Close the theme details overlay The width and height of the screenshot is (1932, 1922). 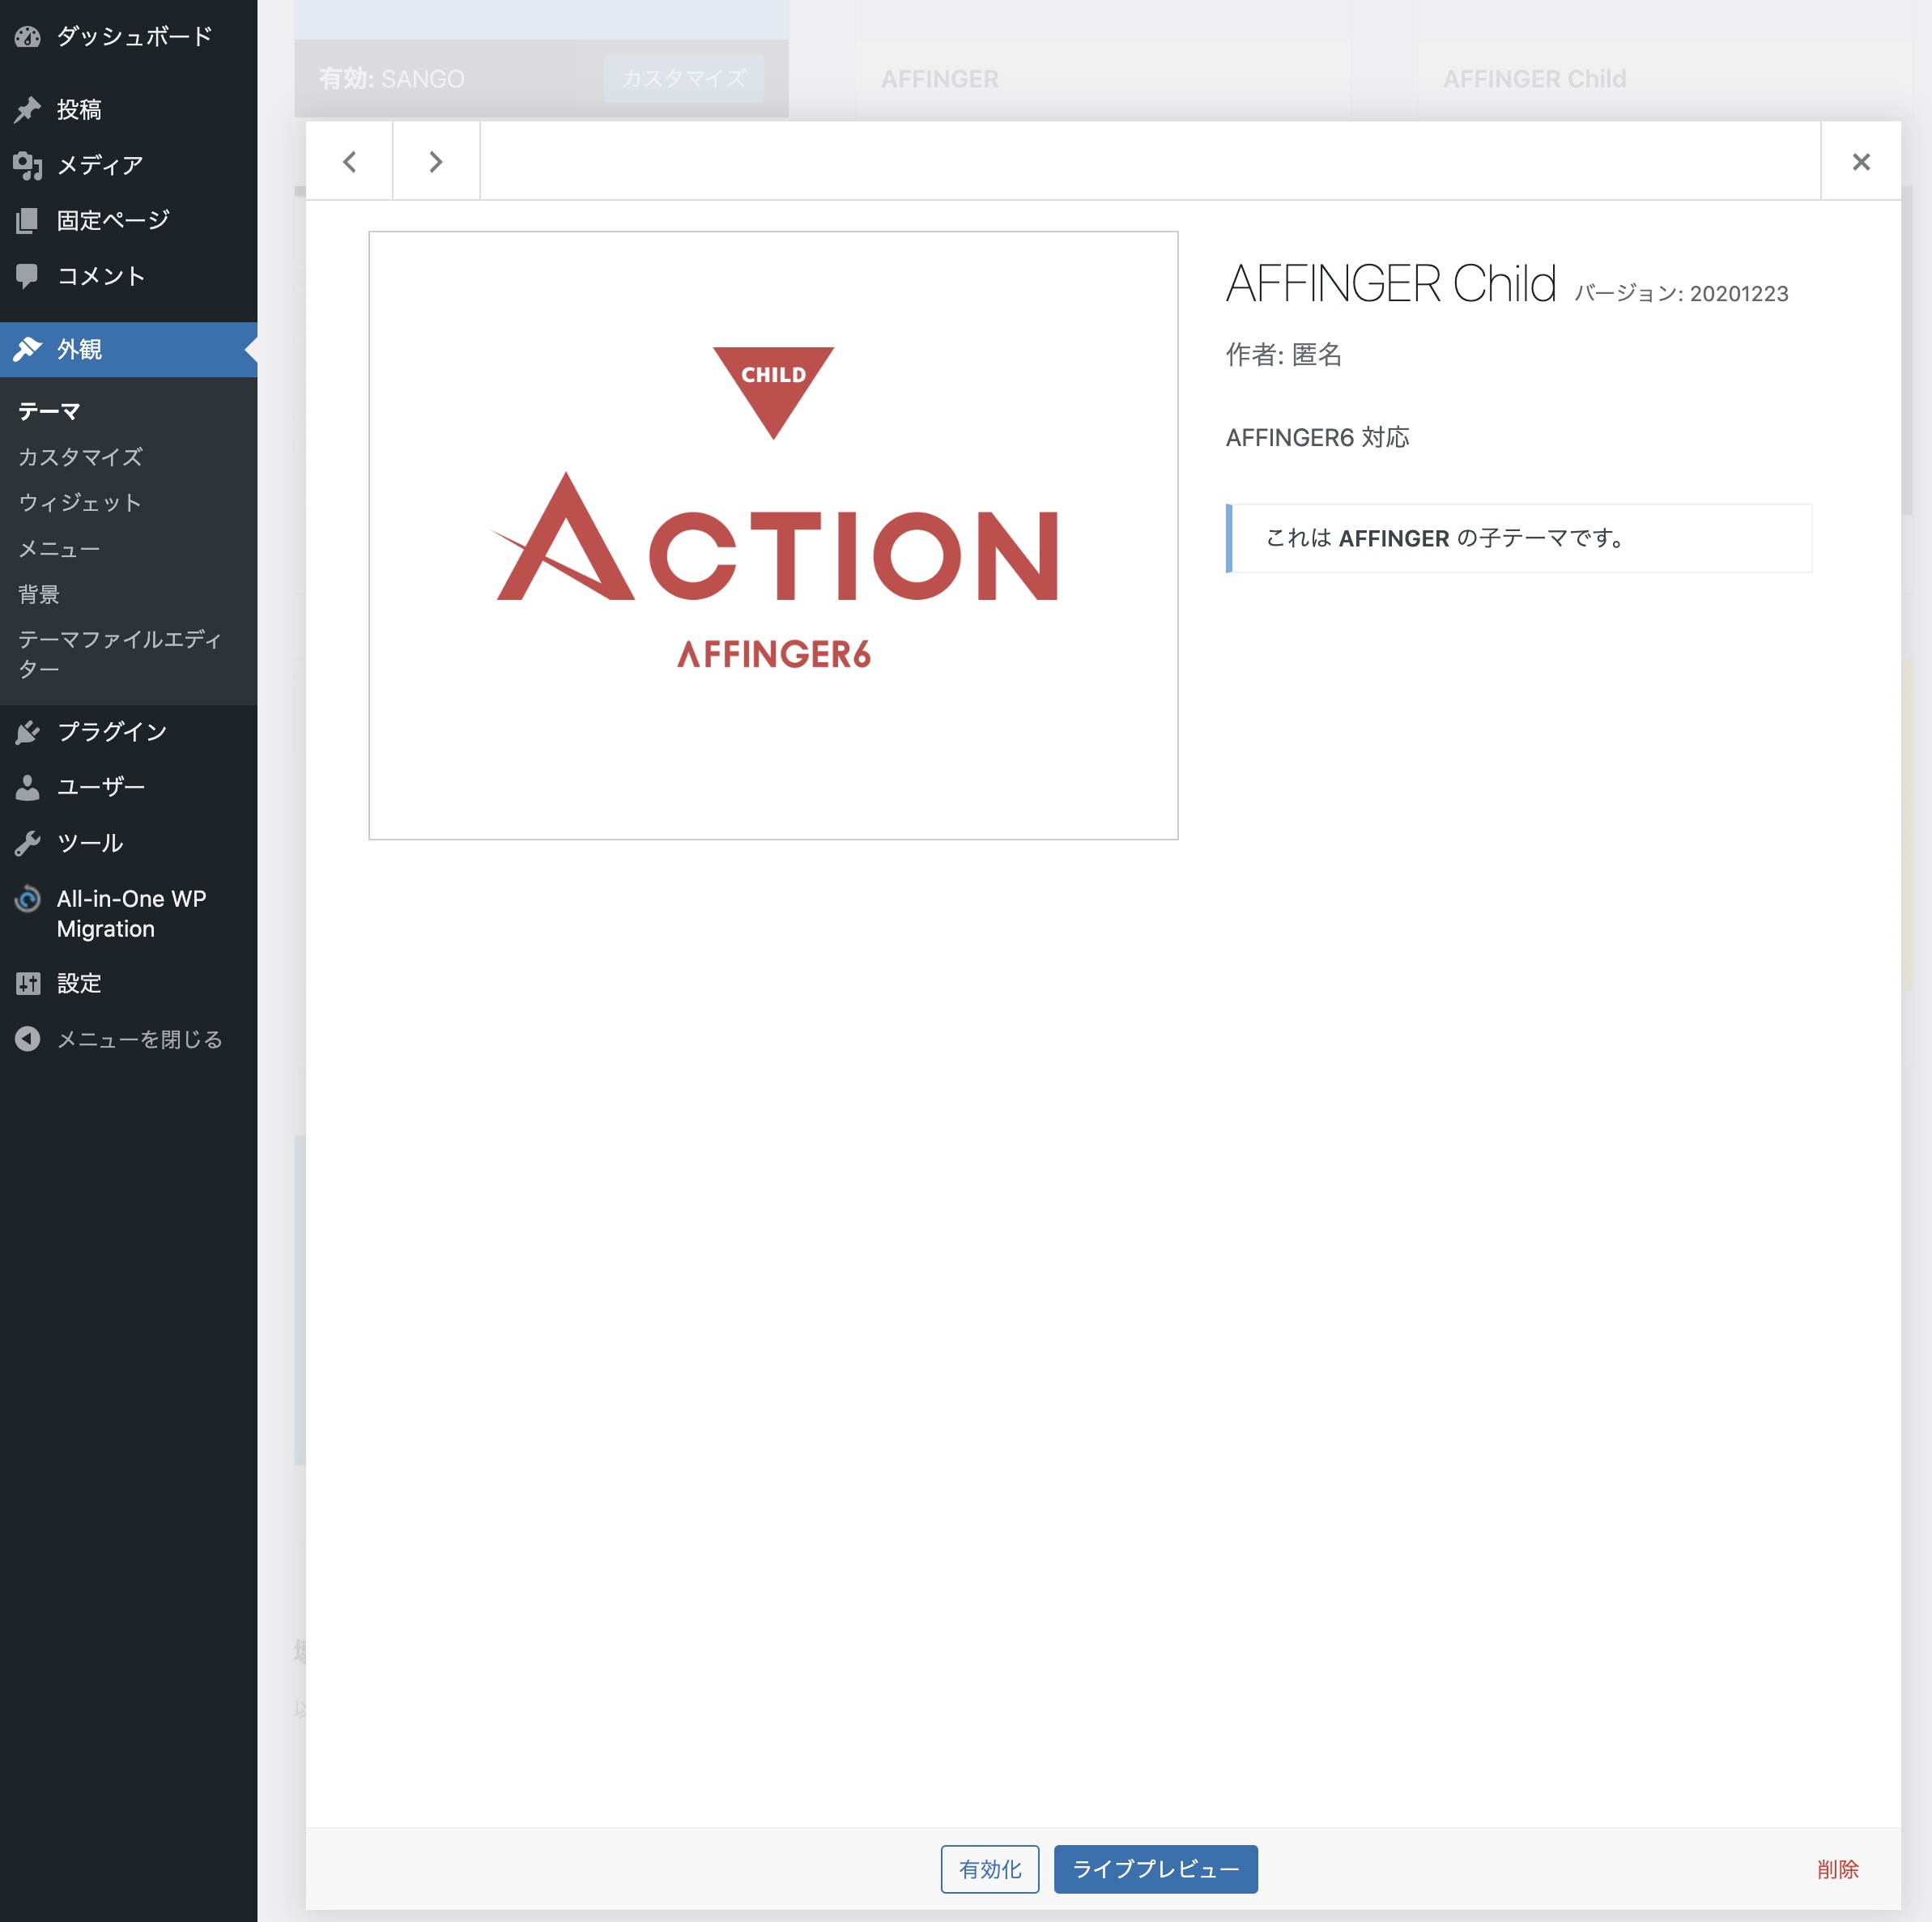pyautogui.click(x=1860, y=161)
